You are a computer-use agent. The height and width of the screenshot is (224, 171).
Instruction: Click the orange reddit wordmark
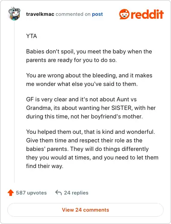(x=147, y=14)
